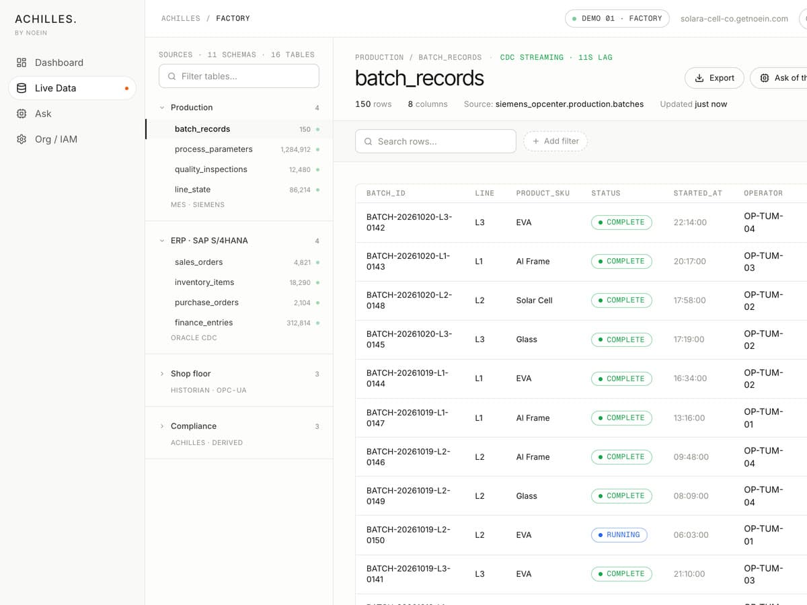807x605 pixels.
Task: Select the batch_records table
Action: pos(239,129)
